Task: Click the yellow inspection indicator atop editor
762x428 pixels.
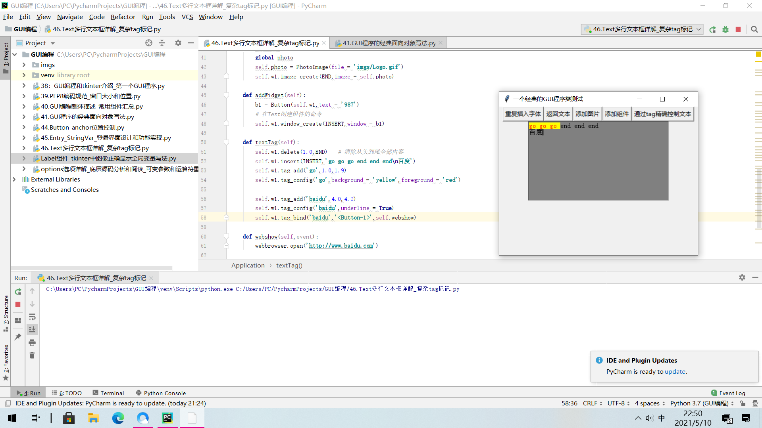Action: point(758,54)
